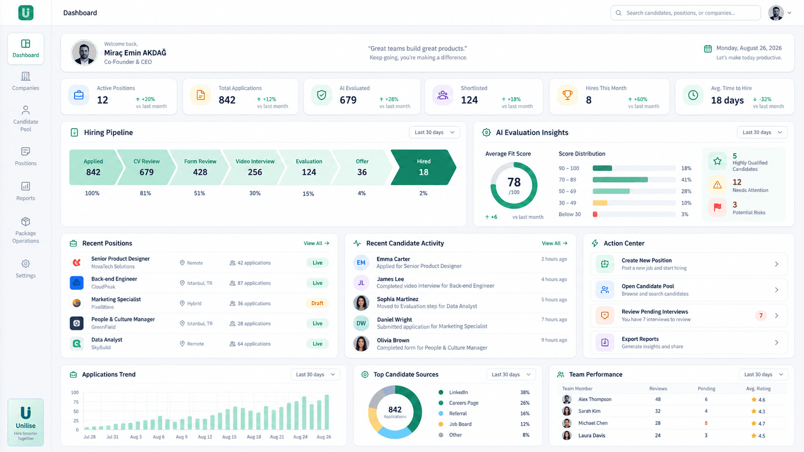Open the Candidate Pool person icon
Viewport: 804px width, 452px height.
click(x=25, y=110)
